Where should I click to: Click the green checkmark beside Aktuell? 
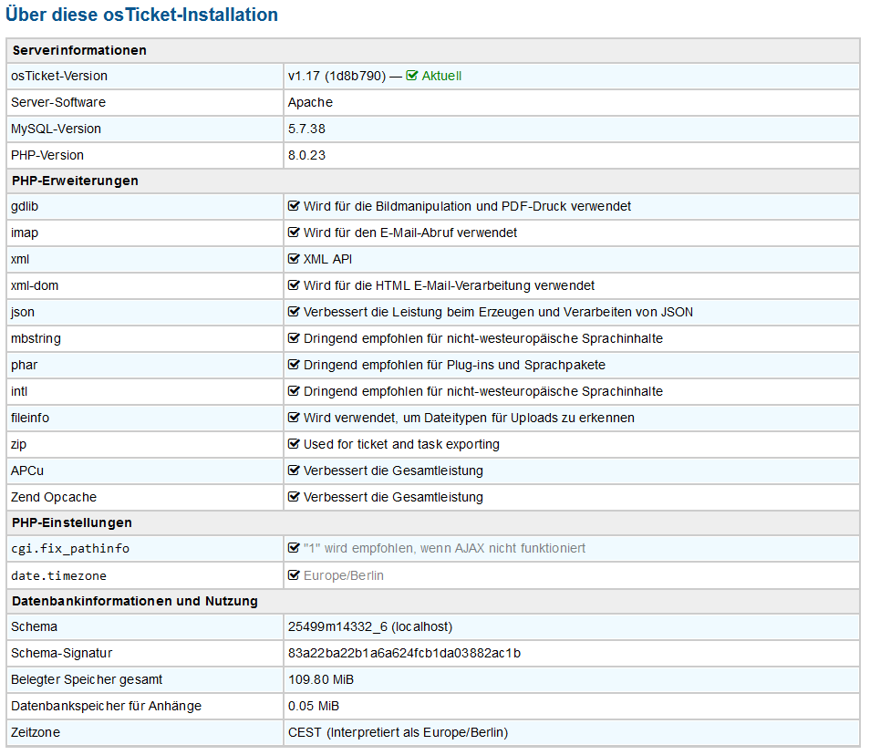coord(411,76)
